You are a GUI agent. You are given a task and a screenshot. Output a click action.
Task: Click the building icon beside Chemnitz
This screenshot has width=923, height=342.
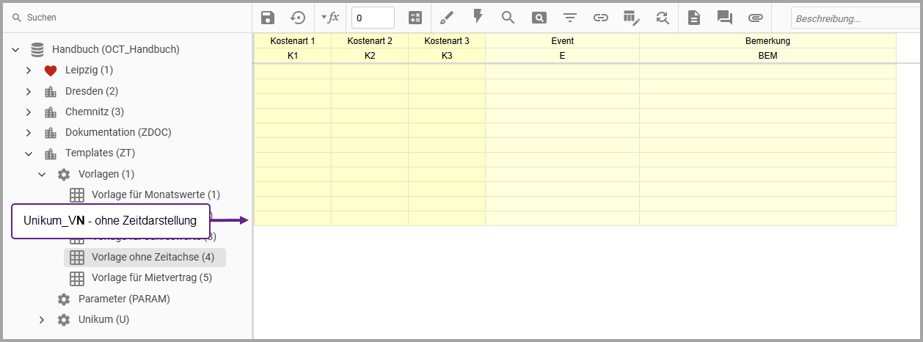pos(51,112)
